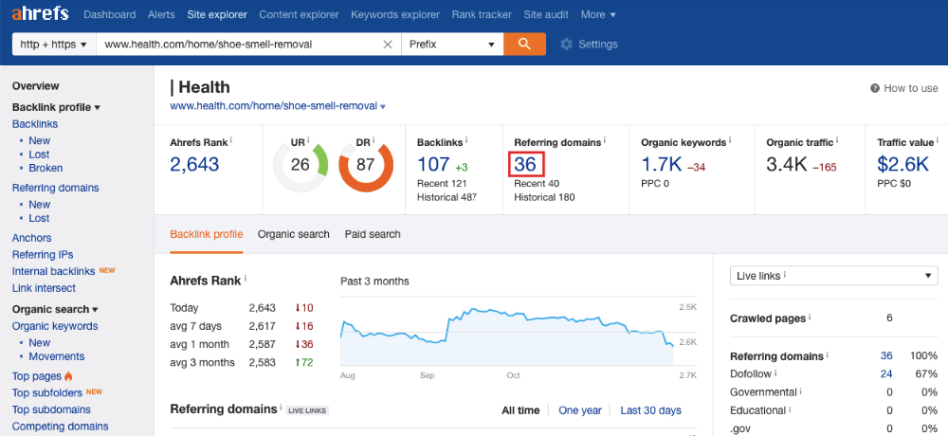948x436 pixels.
Task: Open the http + https protocol dropdown
Action: pyautogui.click(x=54, y=45)
